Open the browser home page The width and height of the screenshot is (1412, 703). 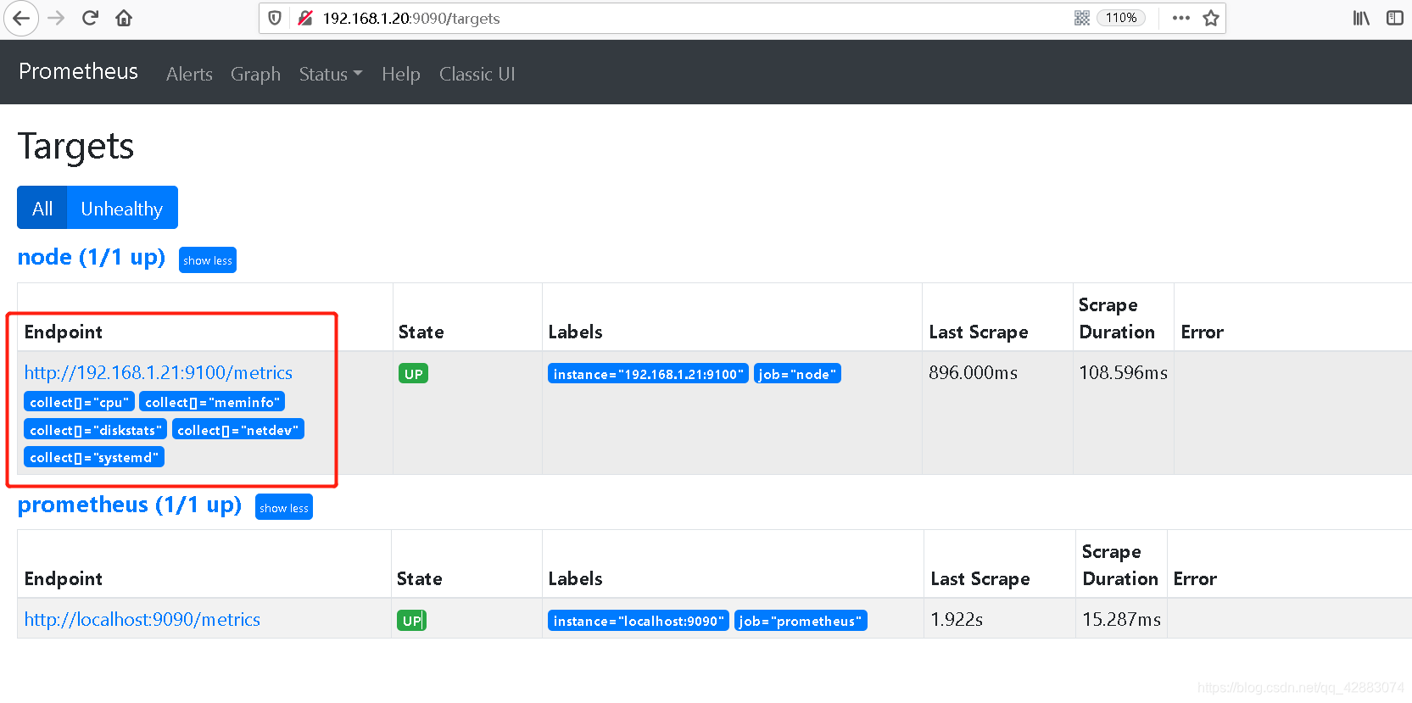[124, 18]
